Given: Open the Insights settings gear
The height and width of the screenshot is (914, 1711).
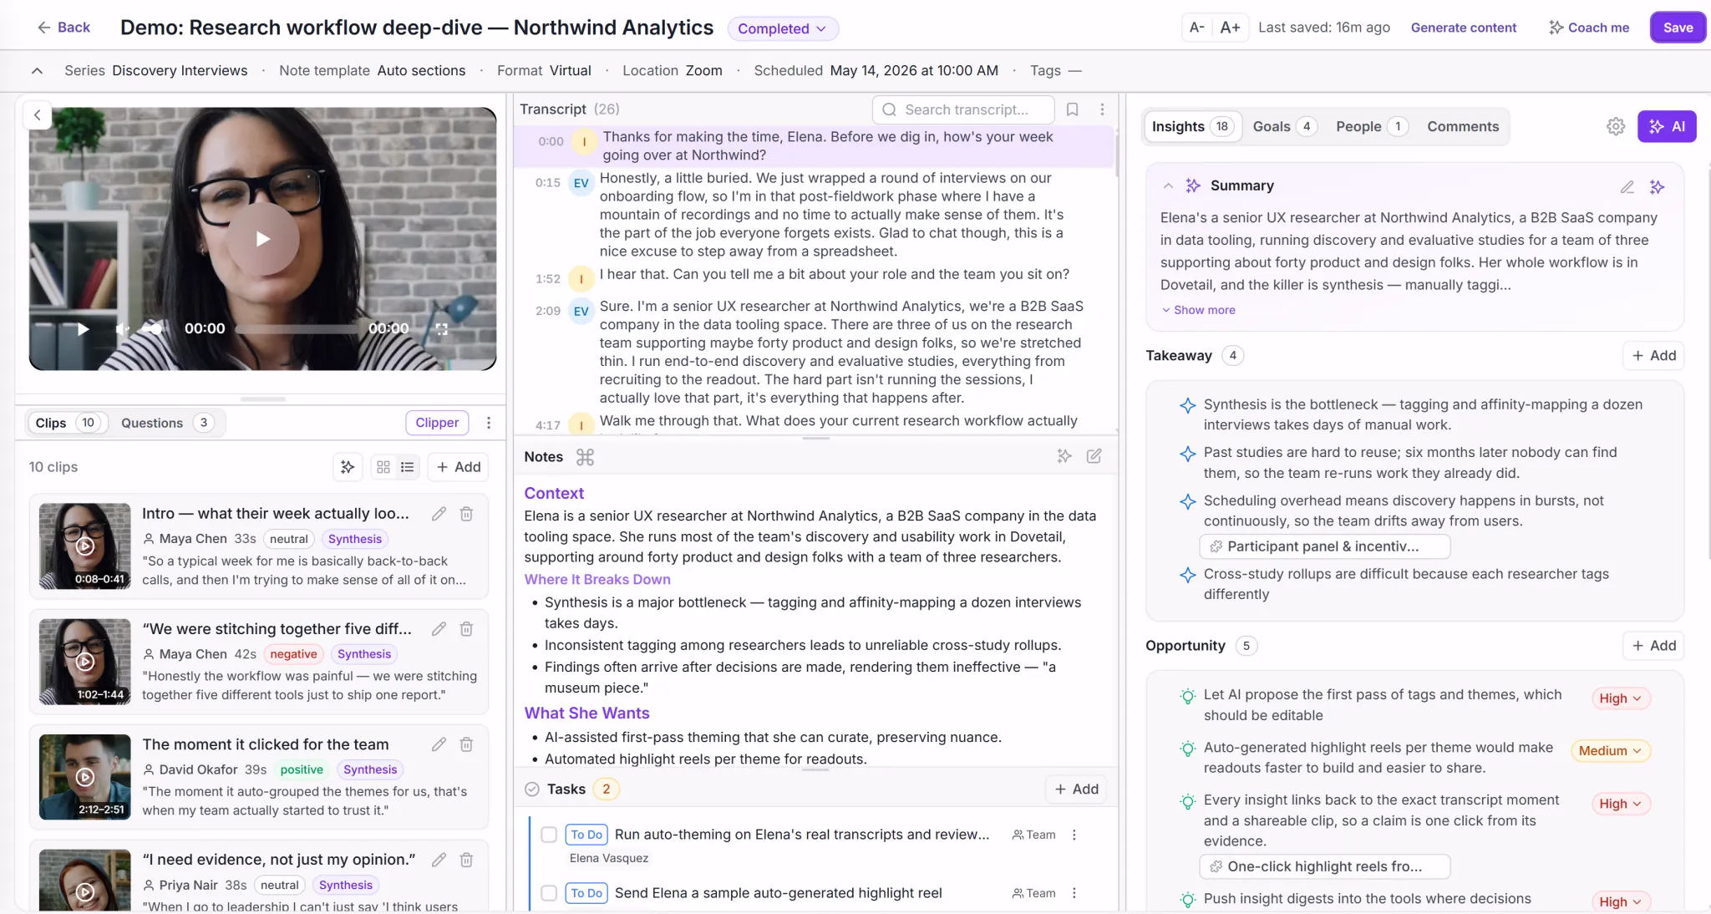Looking at the screenshot, I should click(1616, 126).
